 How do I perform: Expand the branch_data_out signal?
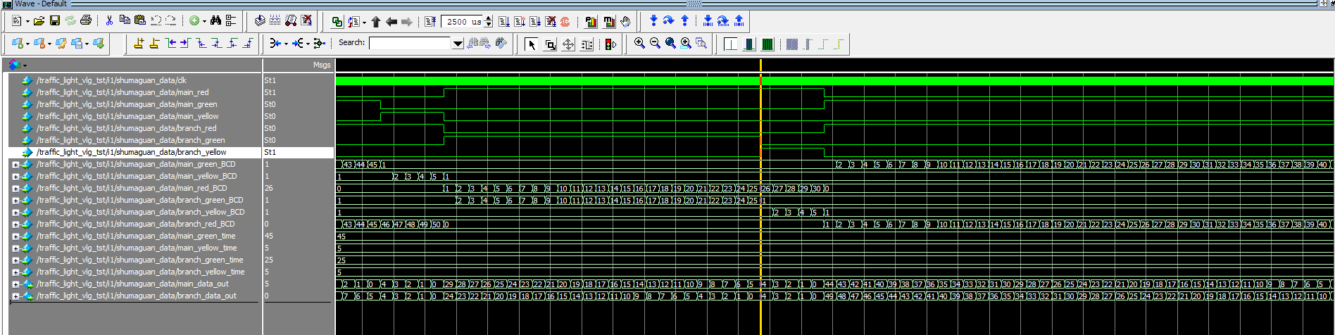click(x=15, y=296)
